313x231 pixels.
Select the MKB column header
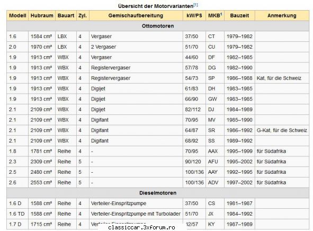pos(215,15)
